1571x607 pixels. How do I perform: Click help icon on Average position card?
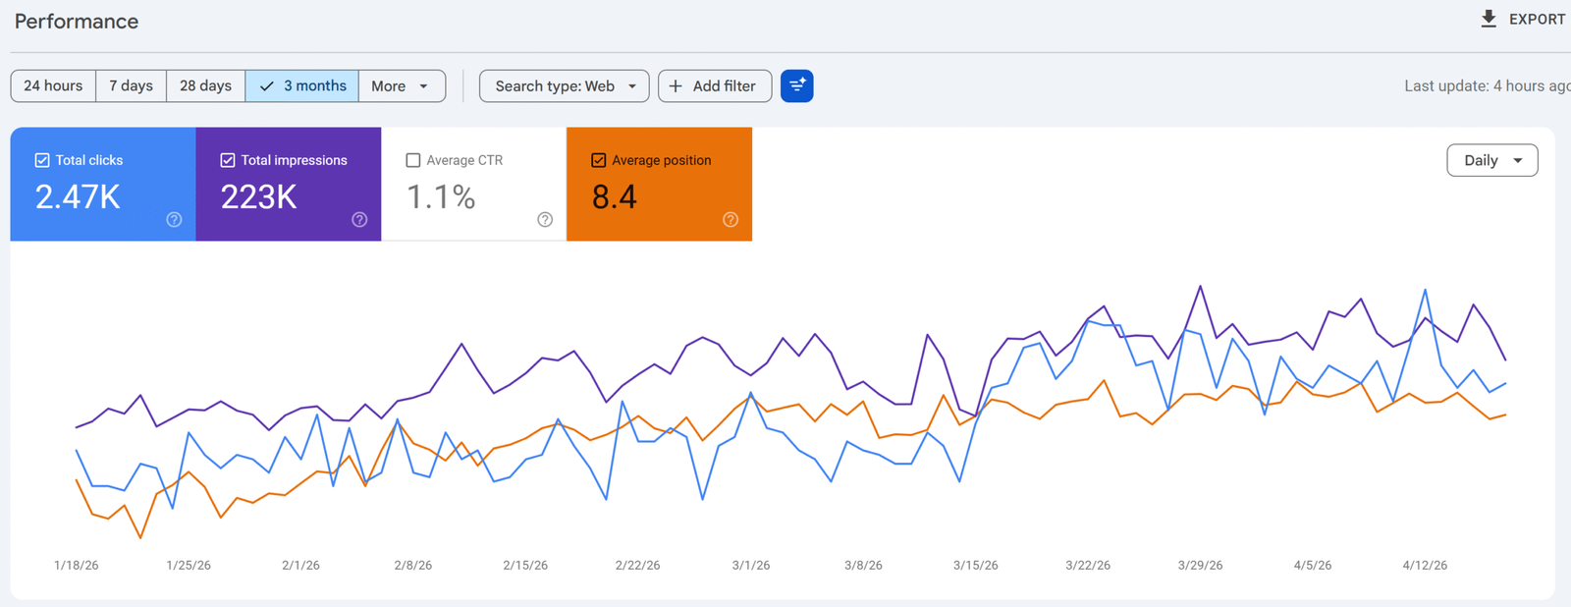point(731,220)
